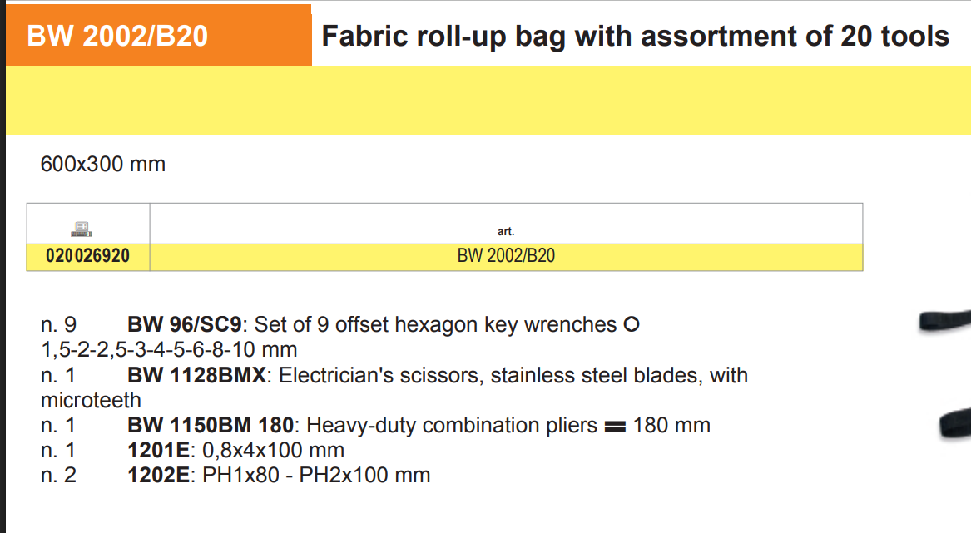Click the flat jaw symbol before '180 mm'
The image size is (971, 533).
pos(614,426)
